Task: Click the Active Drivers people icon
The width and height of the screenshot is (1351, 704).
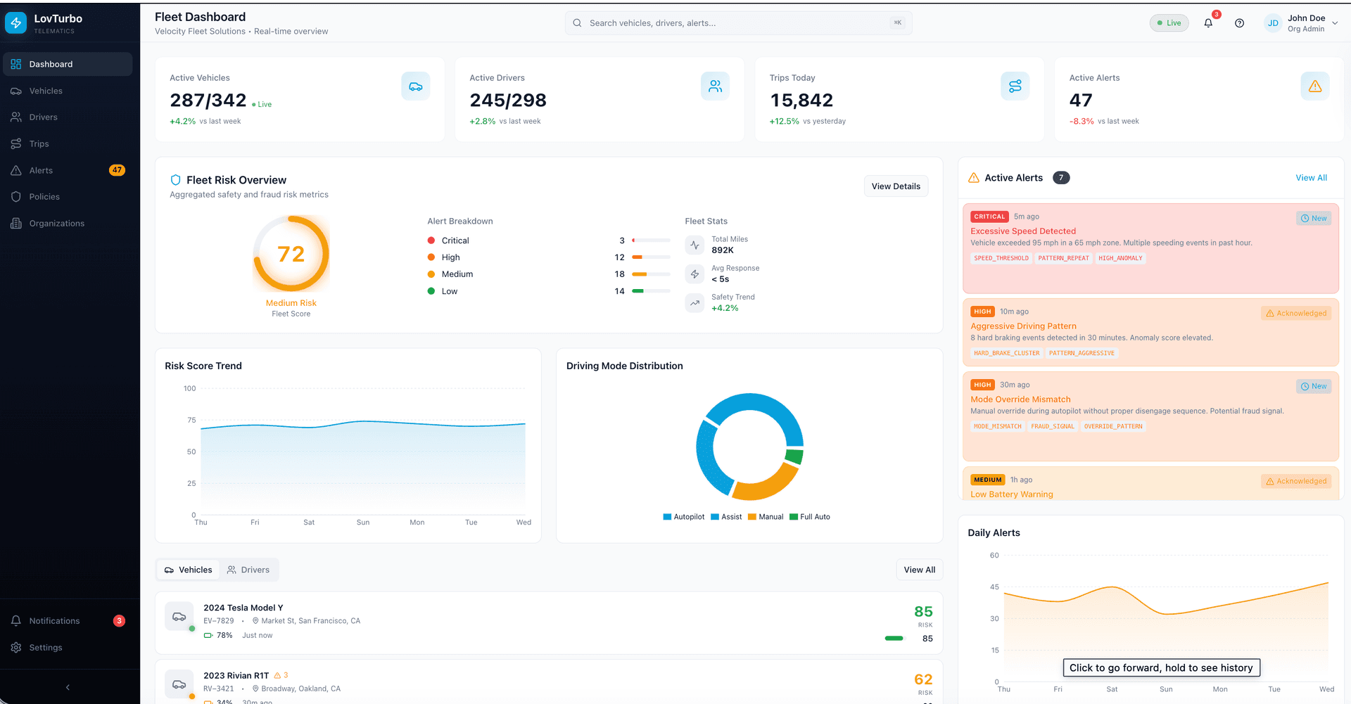Action: 716,87
